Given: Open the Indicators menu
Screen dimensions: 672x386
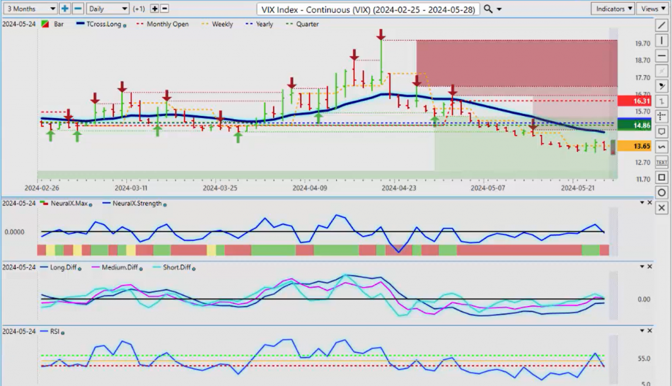Looking at the screenshot, I should pyautogui.click(x=612, y=9).
